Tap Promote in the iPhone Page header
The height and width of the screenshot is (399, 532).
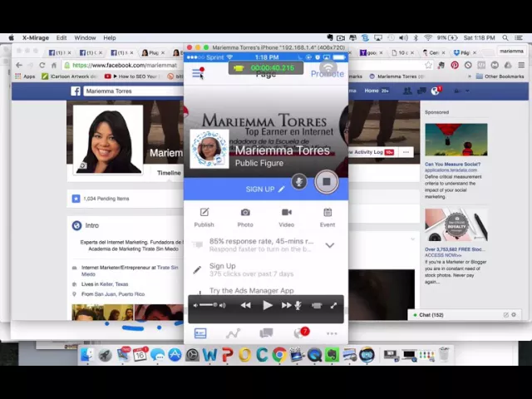pyautogui.click(x=327, y=74)
